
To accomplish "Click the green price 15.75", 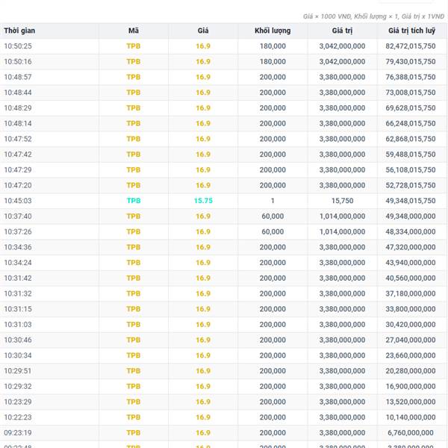I will coord(203,201).
